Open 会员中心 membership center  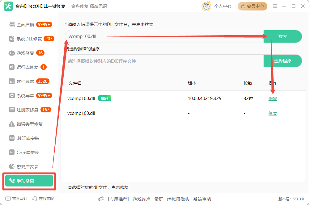tap(252, 6)
